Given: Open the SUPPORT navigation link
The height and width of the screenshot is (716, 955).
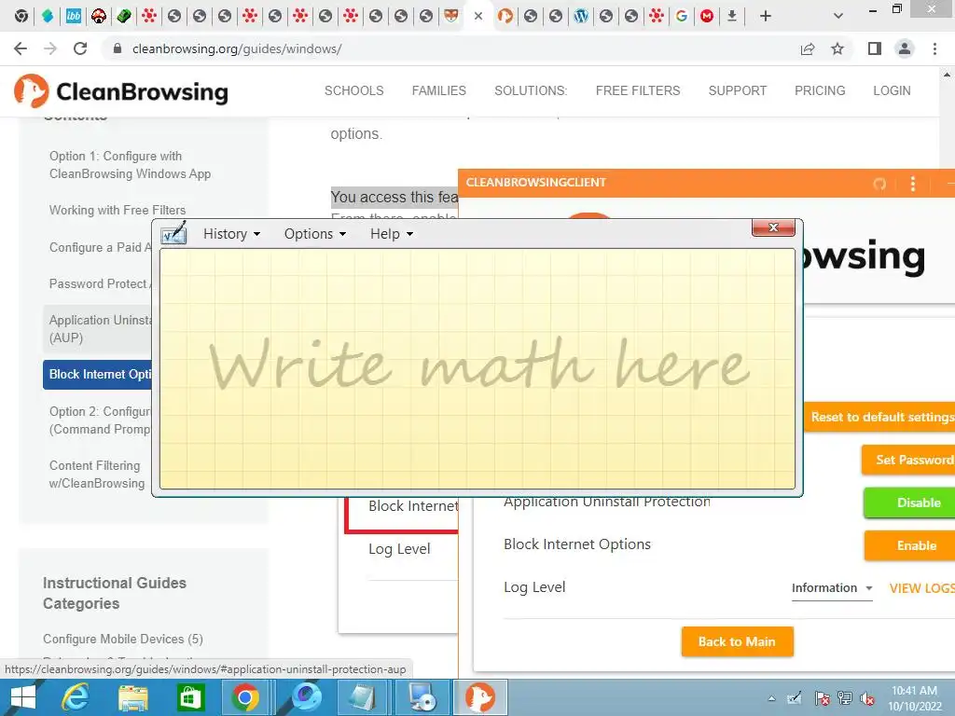Looking at the screenshot, I should coord(737,90).
